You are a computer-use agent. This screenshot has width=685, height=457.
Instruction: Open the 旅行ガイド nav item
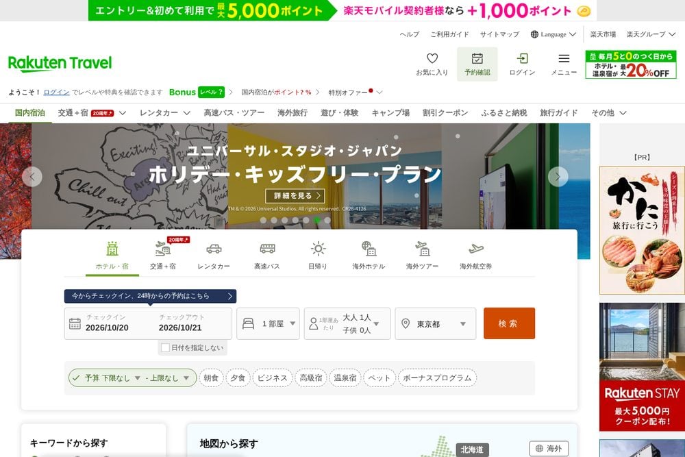pyautogui.click(x=559, y=113)
